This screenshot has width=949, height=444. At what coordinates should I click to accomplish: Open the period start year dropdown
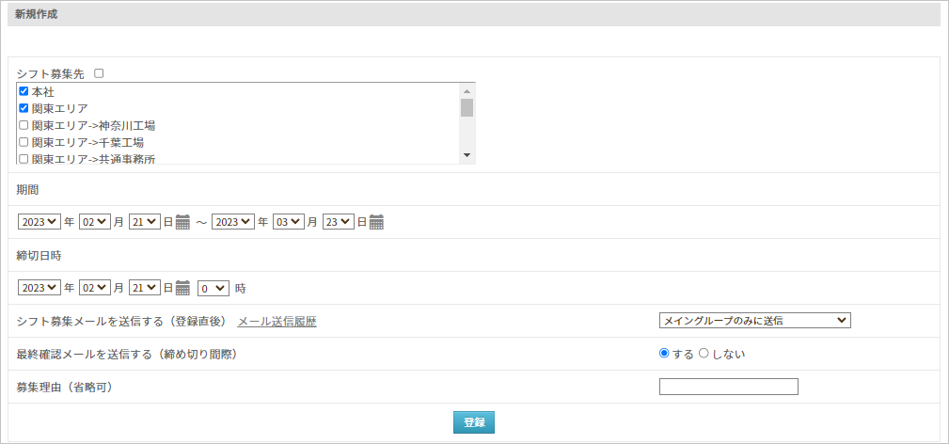(x=40, y=222)
